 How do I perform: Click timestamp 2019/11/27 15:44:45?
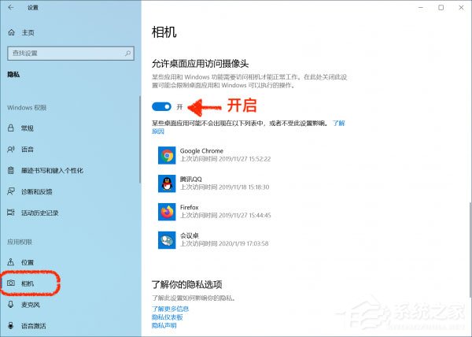pyautogui.click(x=245, y=215)
